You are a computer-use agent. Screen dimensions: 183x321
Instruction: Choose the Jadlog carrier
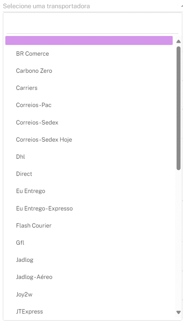click(x=25, y=260)
